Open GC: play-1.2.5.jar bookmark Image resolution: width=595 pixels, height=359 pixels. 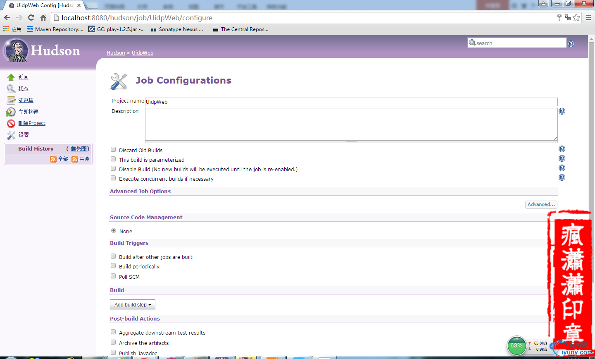coord(117,29)
